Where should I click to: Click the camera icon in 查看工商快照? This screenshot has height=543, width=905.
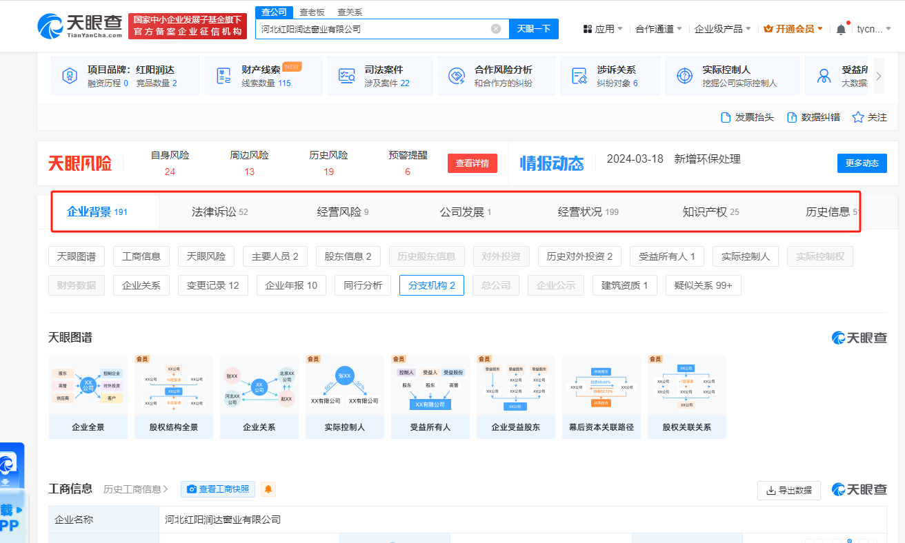192,489
